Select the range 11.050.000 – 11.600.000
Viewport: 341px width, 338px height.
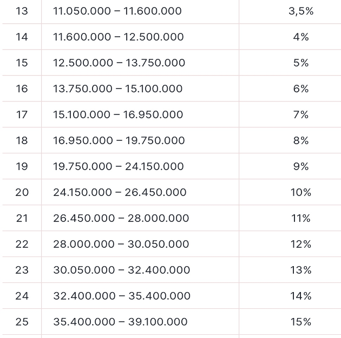(x=117, y=11)
